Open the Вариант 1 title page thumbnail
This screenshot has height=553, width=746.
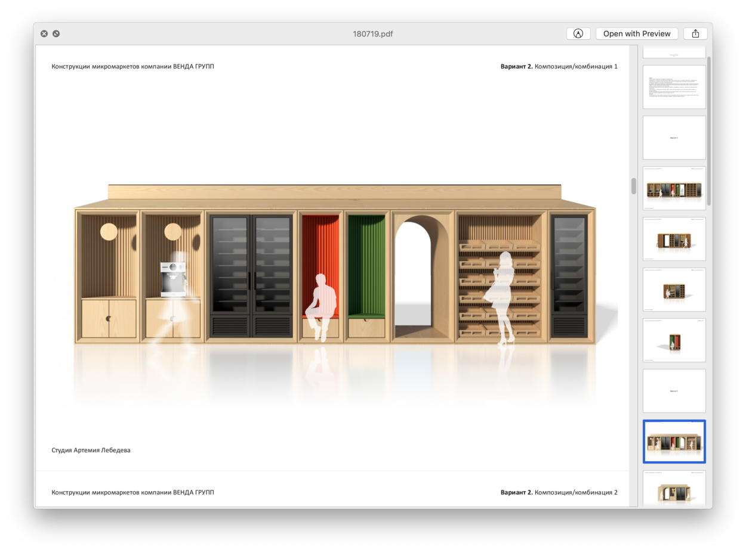tap(674, 138)
